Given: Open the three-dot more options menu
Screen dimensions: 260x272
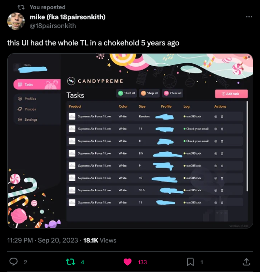Looking at the screenshot, I should pos(249,16).
